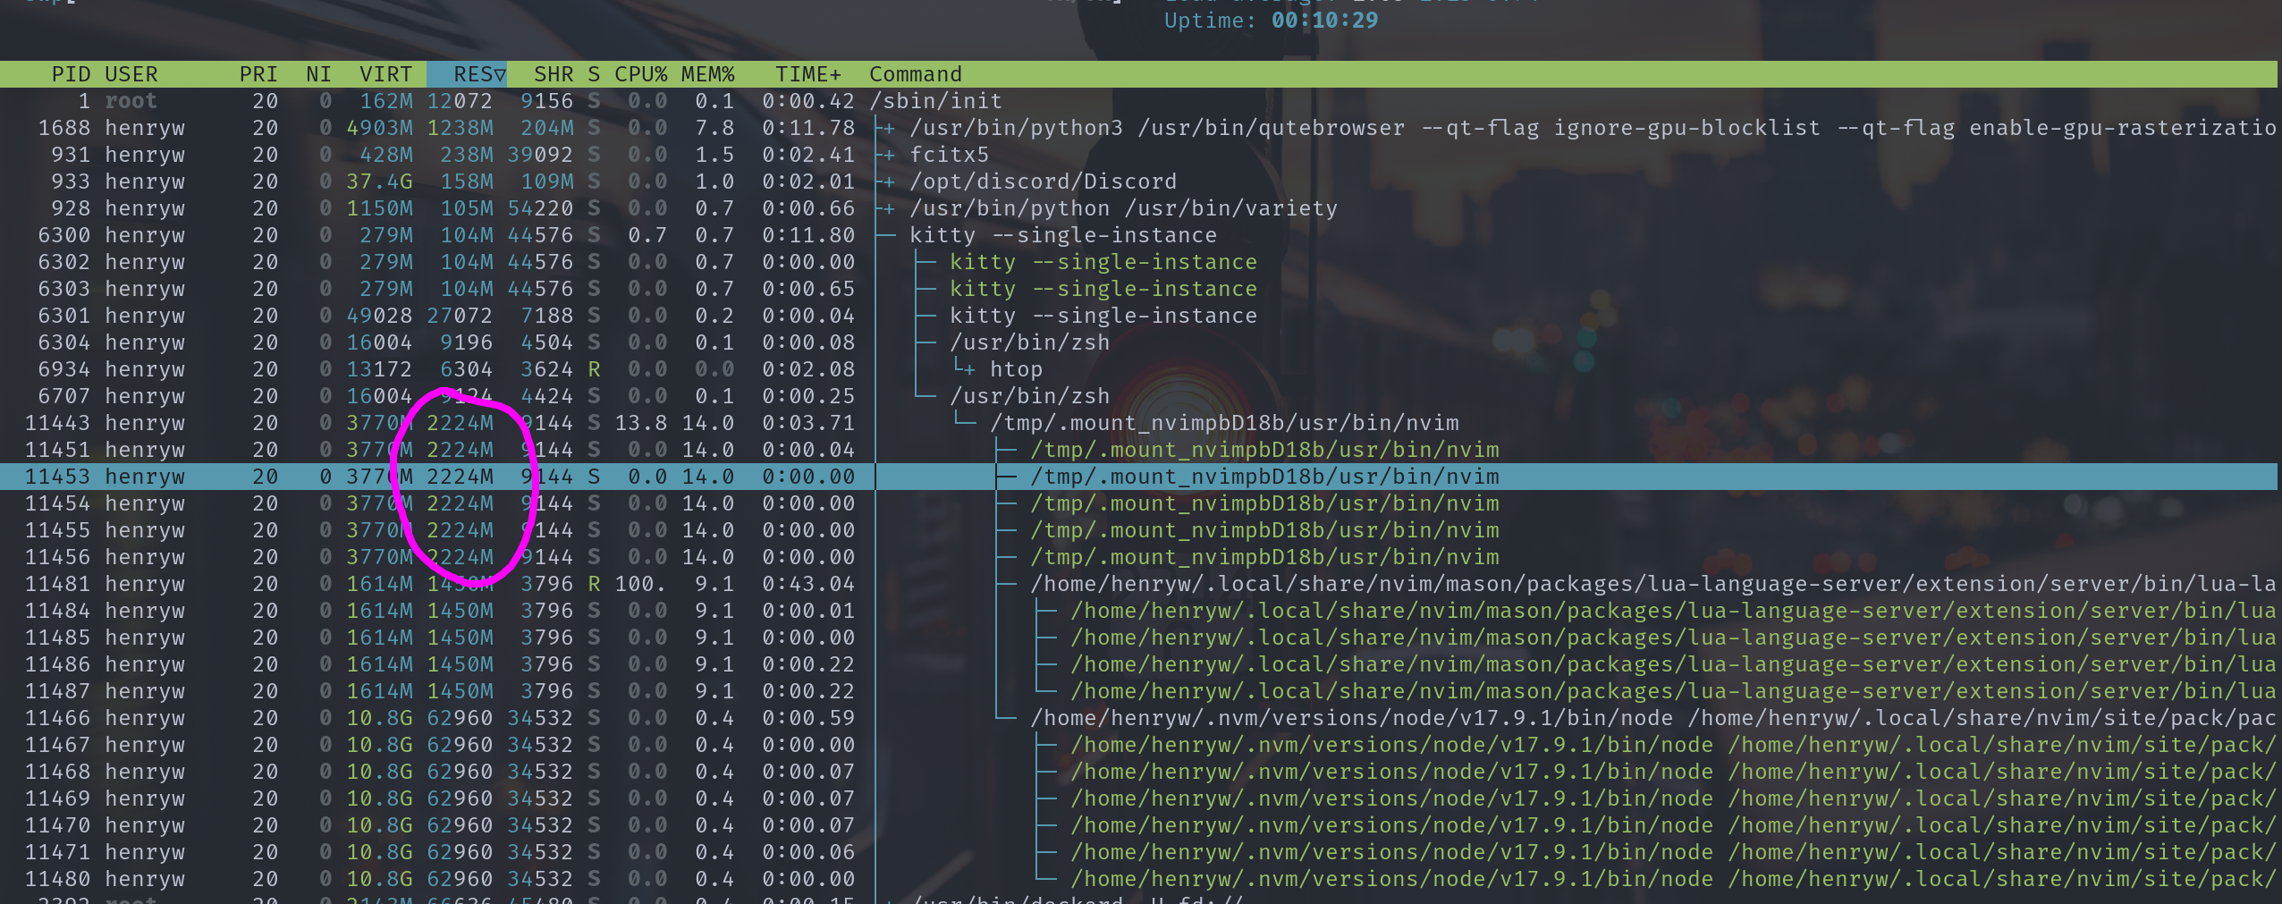Click the 100. CPU% value for PID 11481

[640, 584]
